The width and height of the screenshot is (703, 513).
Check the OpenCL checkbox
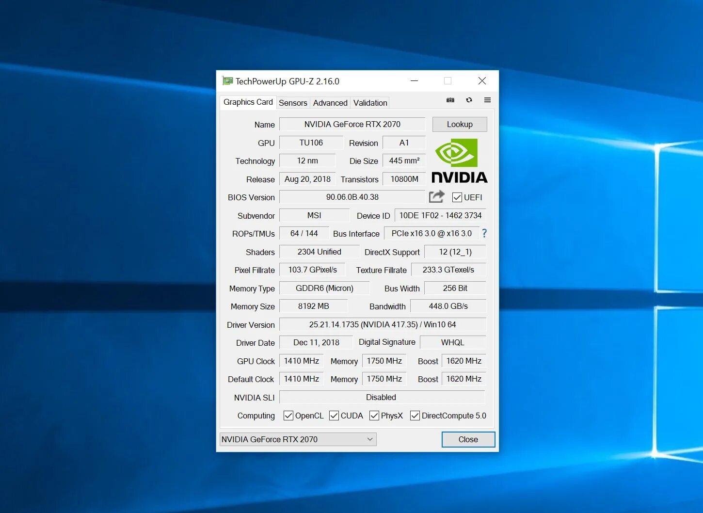[288, 416]
